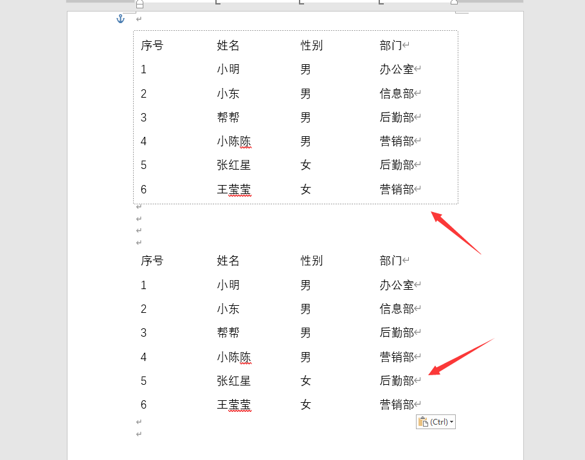Click 部门 header in the pasted copy below
Image resolution: width=585 pixels, height=460 pixels.
coord(391,261)
